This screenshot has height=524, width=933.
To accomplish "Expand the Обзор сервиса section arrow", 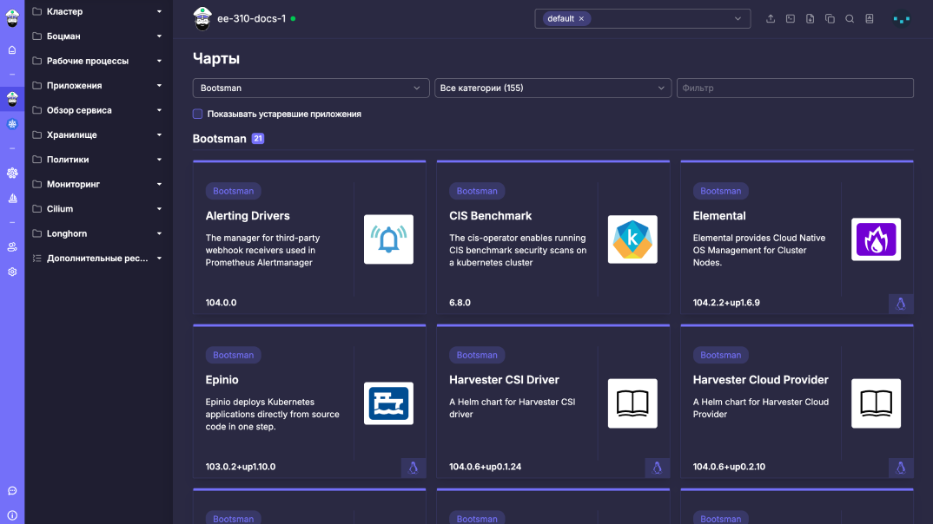I will (x=159, y=110).
